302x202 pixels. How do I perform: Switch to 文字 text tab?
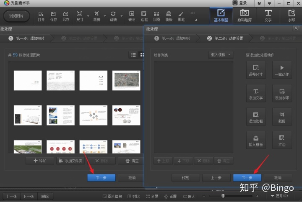pos(268,16)
